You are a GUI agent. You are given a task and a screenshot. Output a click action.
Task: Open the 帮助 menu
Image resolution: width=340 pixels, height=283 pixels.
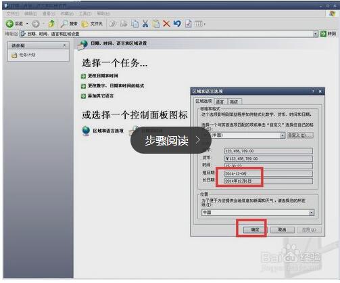[103, 14]
